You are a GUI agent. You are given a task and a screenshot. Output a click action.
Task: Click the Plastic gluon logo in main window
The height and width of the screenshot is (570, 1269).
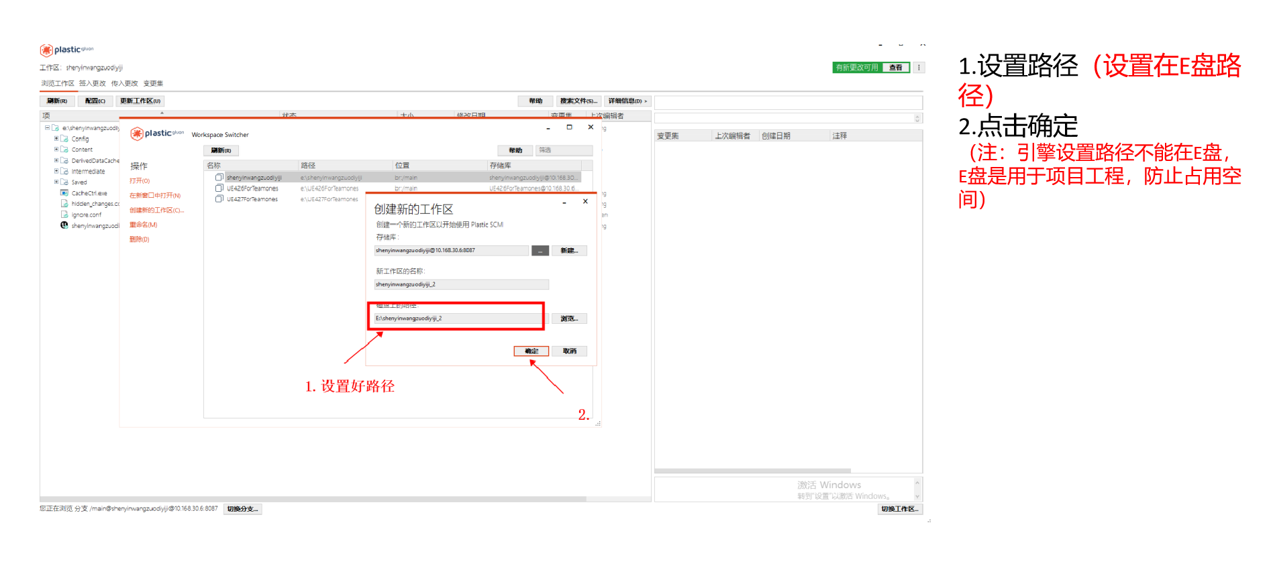pyautogui.click(x=66, y=50)
